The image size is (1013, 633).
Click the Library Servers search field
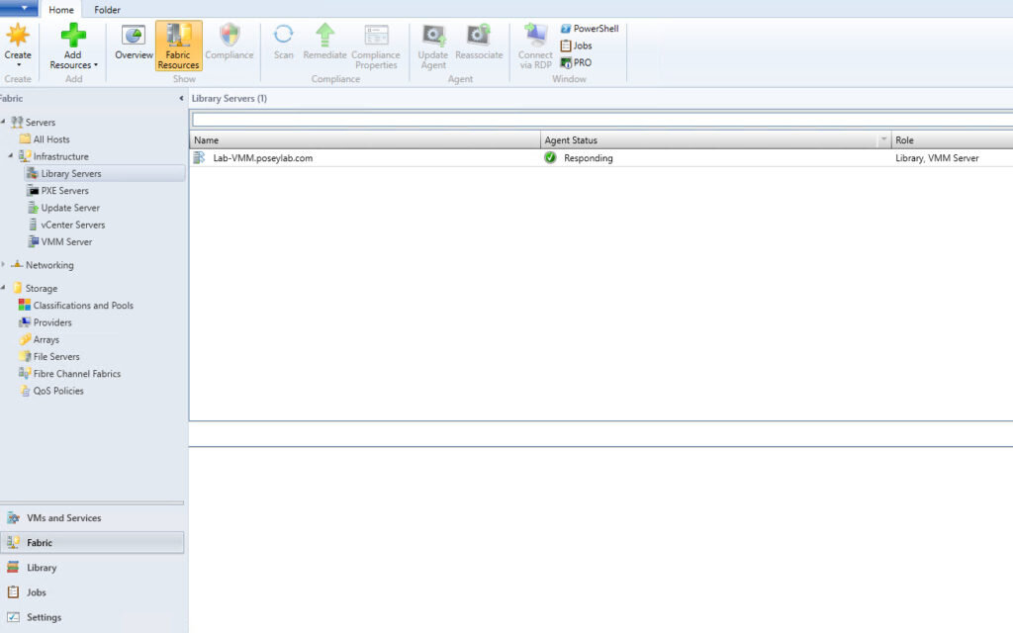pos(602,120)
